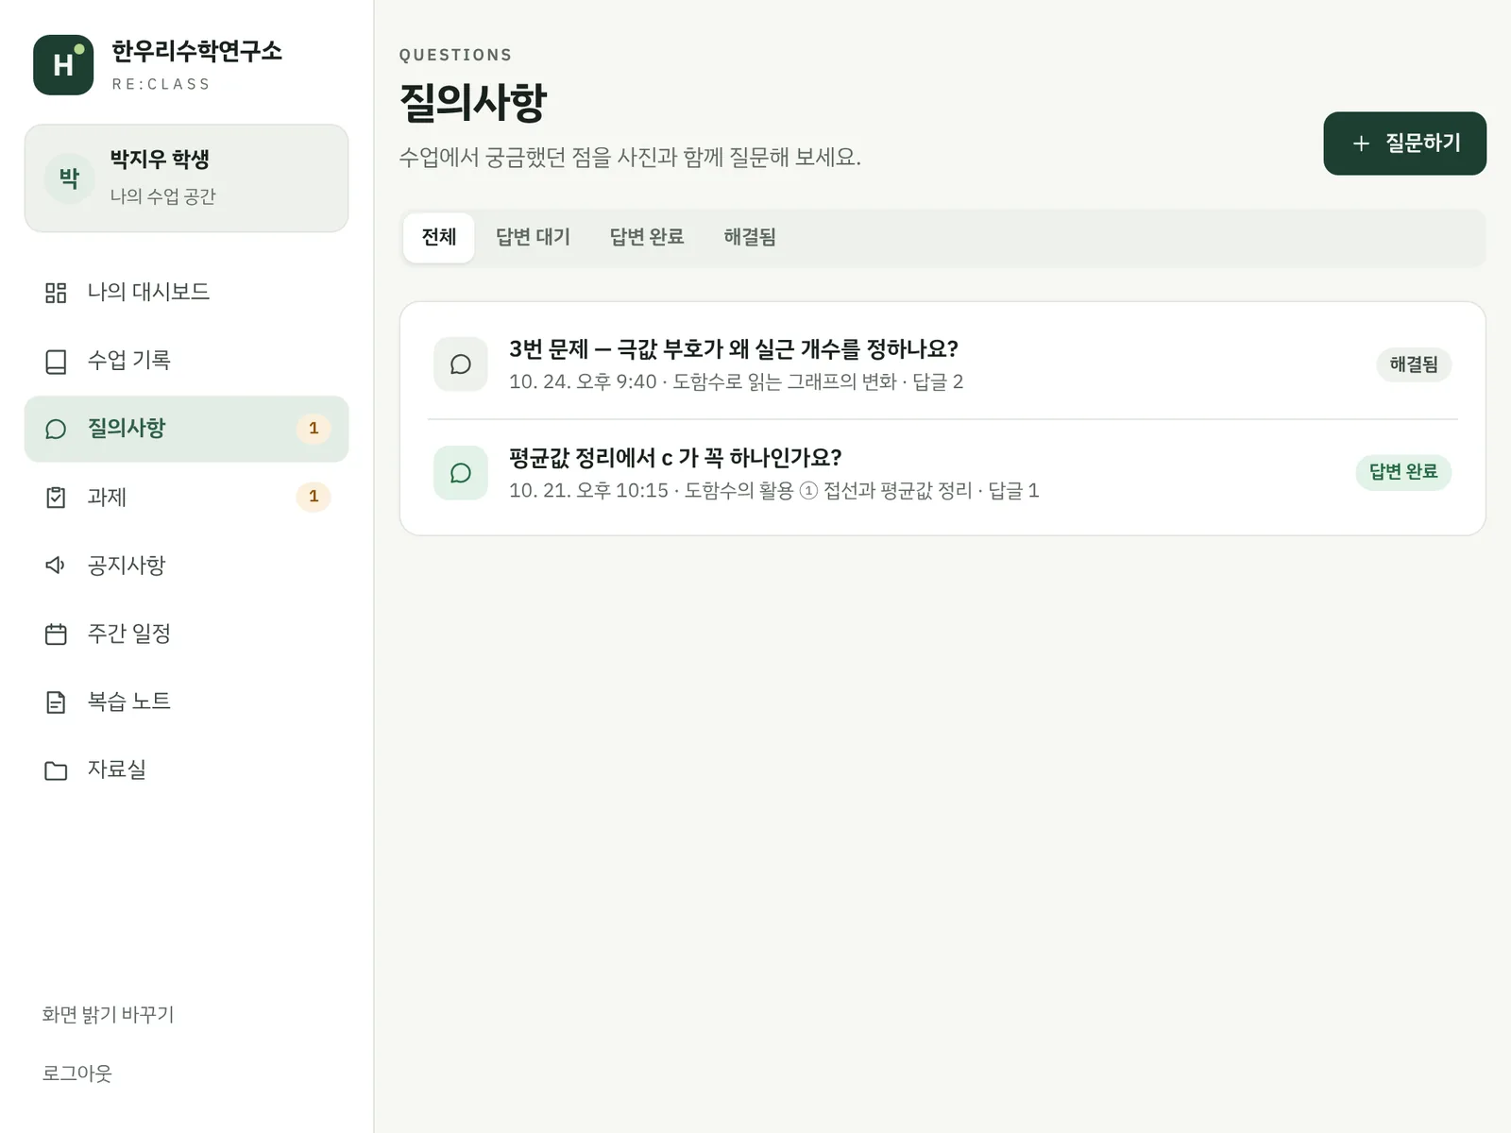Switch to 답변 대기 tab
The width and height of the screenshot is (1511, 1133).
(x=533, y=237)
